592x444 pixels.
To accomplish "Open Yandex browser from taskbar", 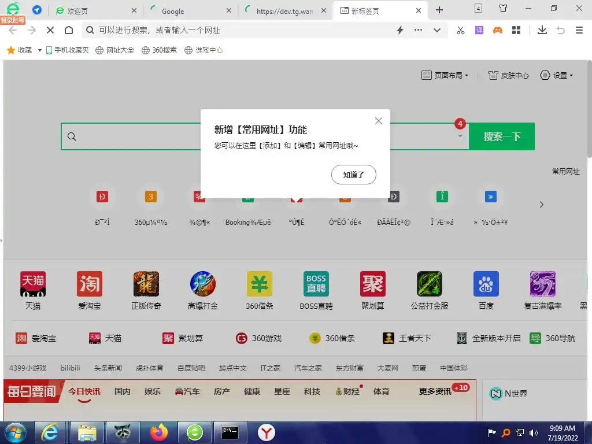I will (x=267, y=432).
